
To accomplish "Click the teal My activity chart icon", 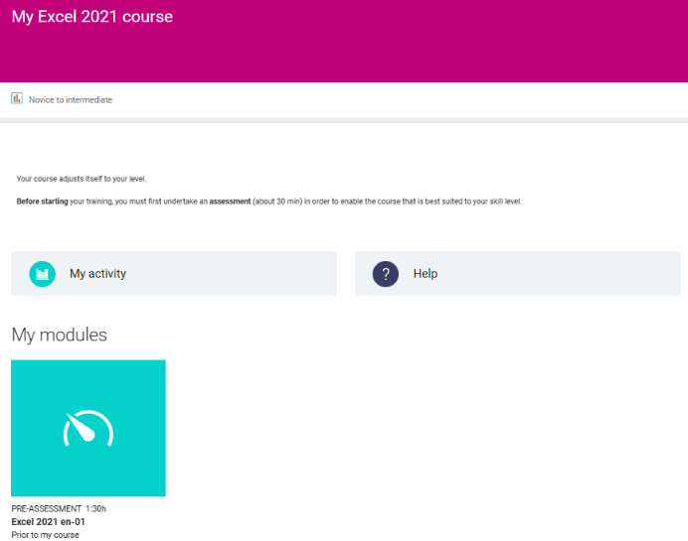I will (42, 274).
